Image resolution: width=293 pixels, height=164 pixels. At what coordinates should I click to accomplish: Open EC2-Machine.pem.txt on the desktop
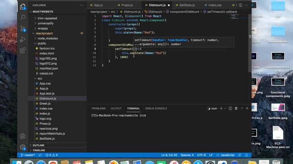tap(278, 137)
